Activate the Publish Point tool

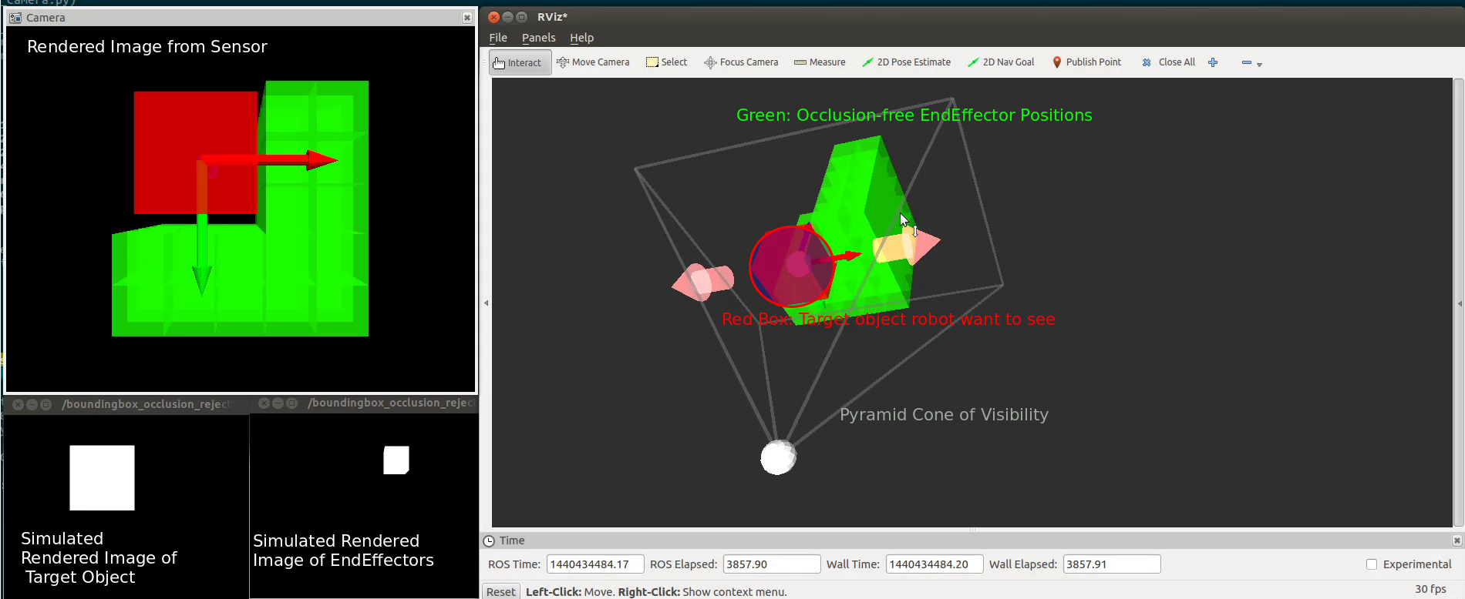click(1086, 62)
